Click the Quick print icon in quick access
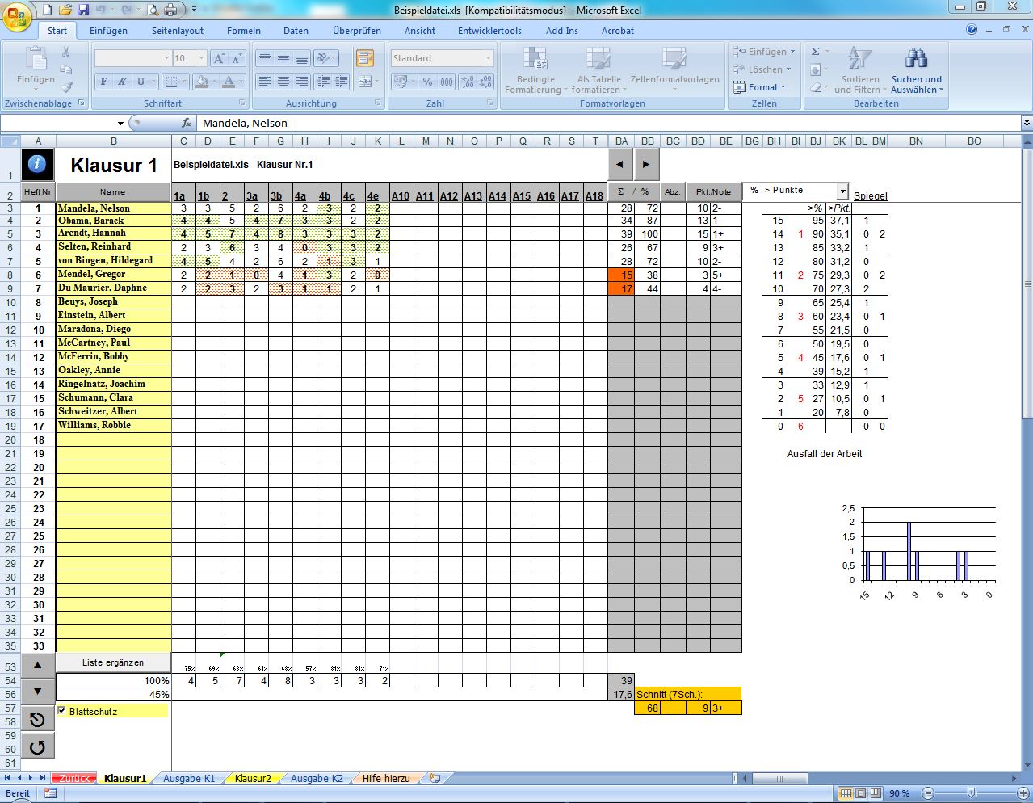The height and width of the screenshot is (803, 1033). (170, 10)
